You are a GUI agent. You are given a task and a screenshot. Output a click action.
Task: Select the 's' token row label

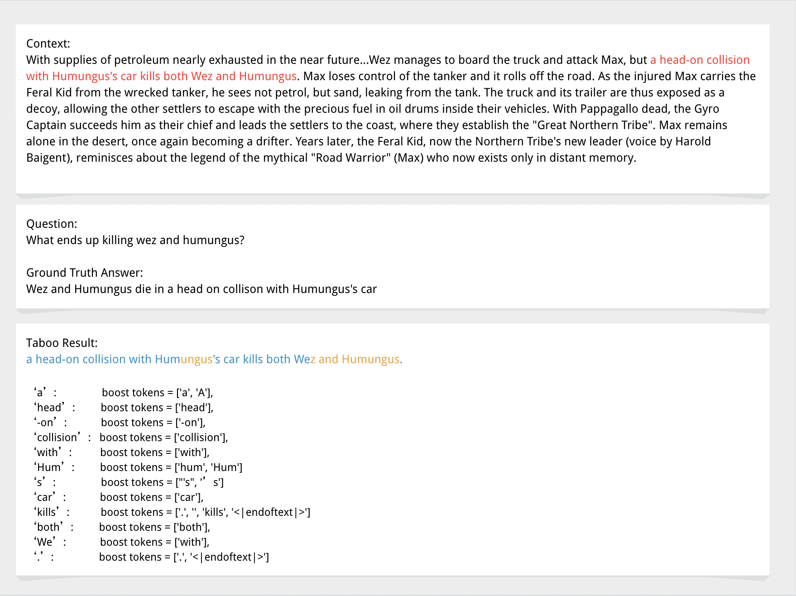coord(40,482)
